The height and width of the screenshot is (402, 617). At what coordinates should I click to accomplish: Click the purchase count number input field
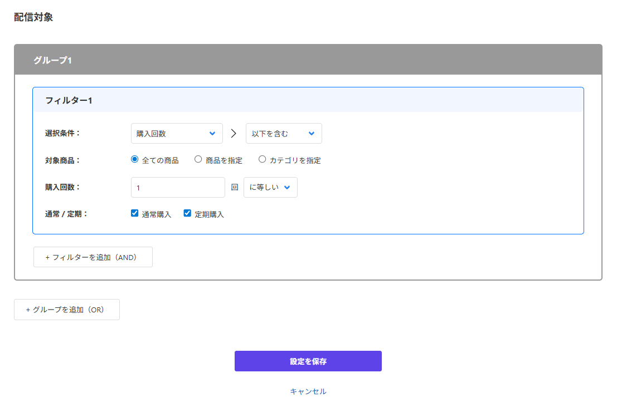coord(178,188)
